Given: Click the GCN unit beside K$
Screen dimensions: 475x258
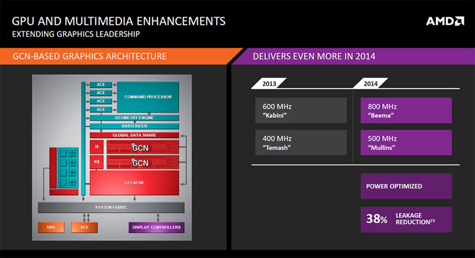Looking at the screenshot, I should click(142, 163).
